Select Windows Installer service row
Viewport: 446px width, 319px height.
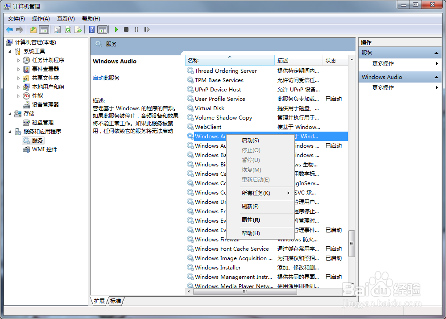click(267, 268)
